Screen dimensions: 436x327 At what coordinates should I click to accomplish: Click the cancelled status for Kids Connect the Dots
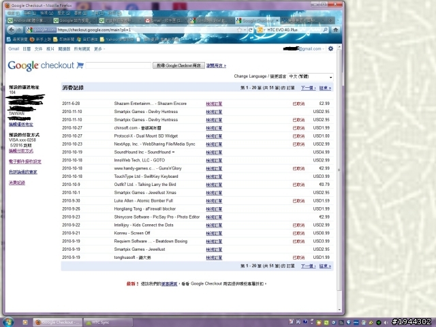pyautogui.click(x=298, y=225)
